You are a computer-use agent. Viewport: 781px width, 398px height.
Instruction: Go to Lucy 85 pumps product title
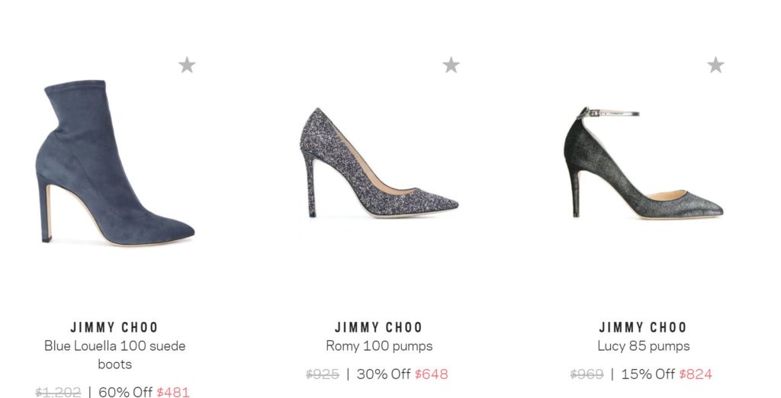click(x=643, y=345)
